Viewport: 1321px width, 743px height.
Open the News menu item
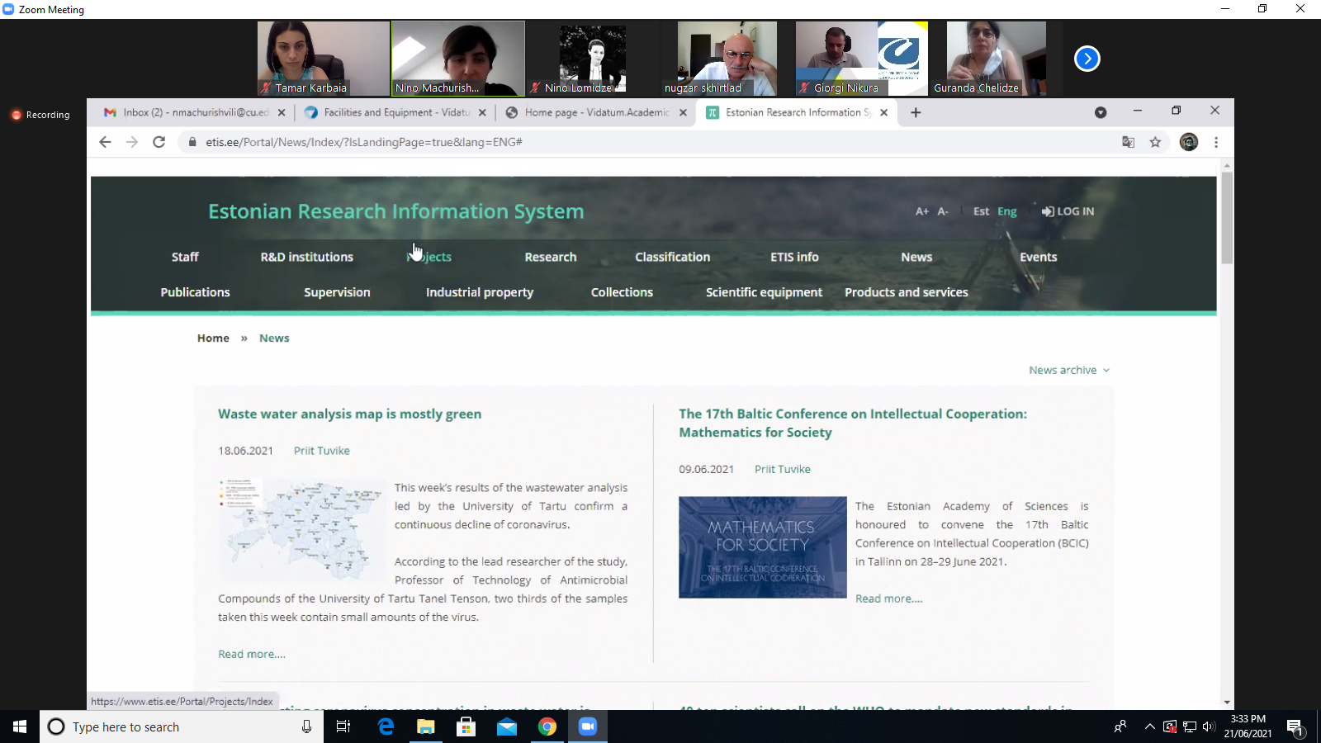[x=916, y=257]
